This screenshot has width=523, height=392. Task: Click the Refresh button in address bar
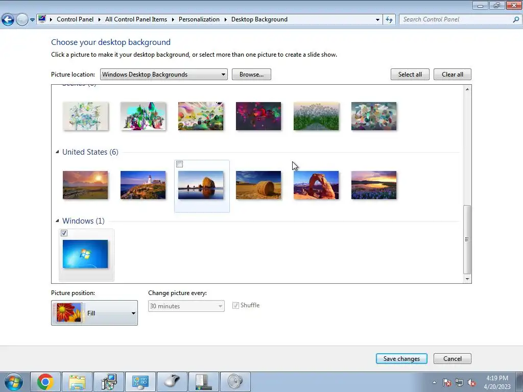coord(389,20)
